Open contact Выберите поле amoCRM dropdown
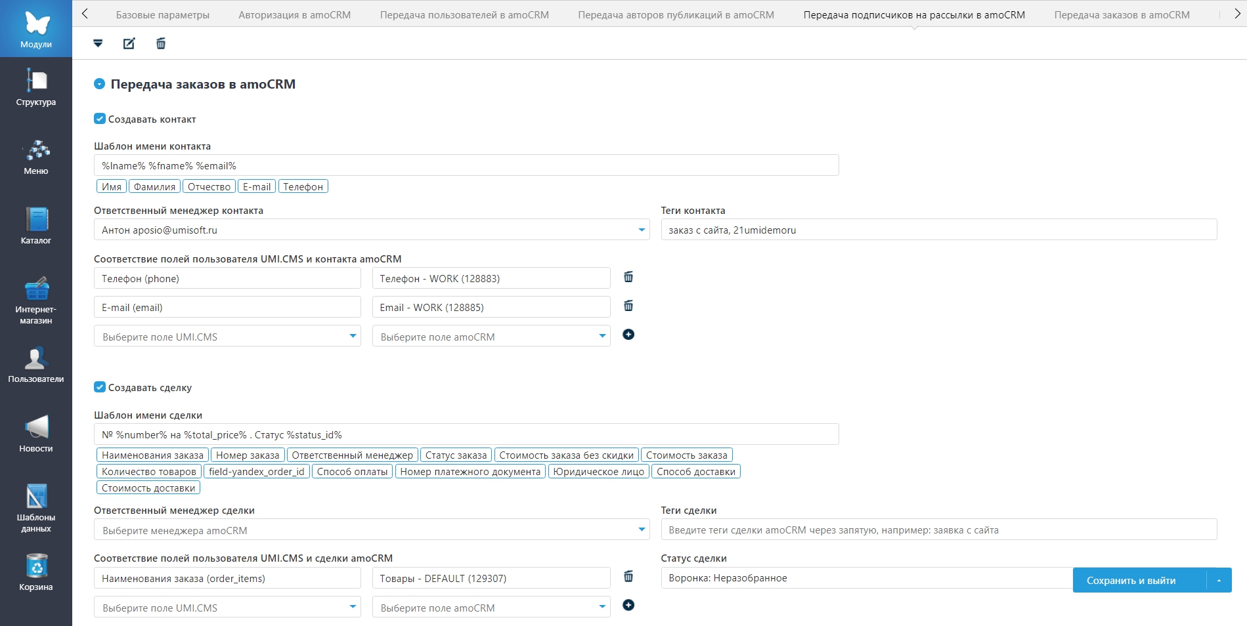 [491, 336]
